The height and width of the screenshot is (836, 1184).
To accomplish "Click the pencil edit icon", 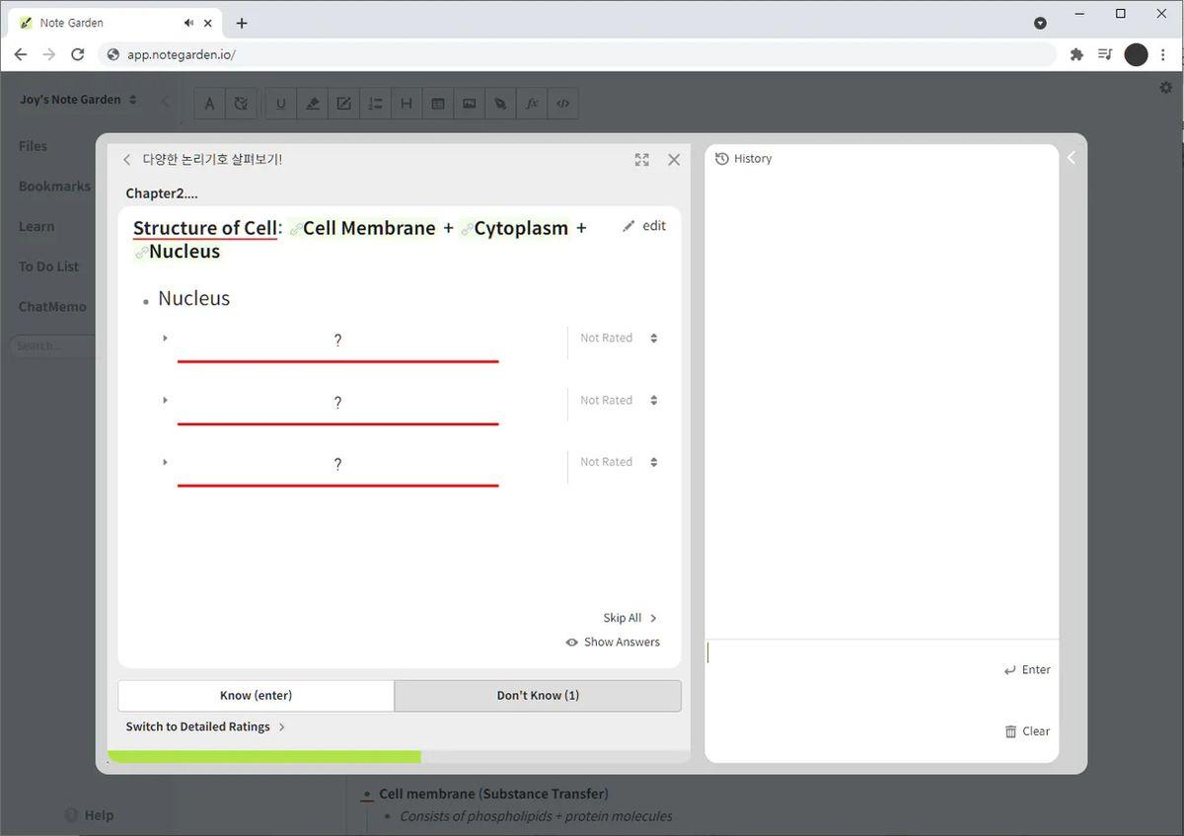I will (629, 226).
